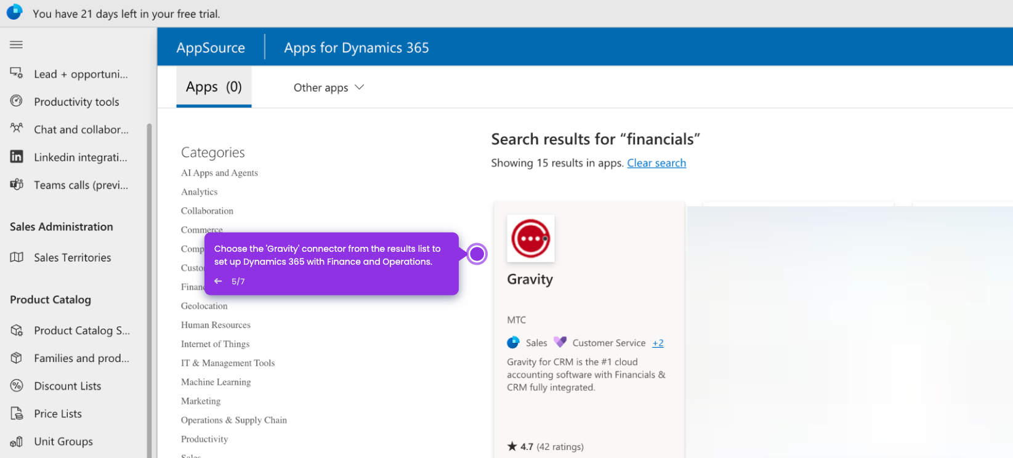Click the Families and products icon
Screen dimensions: 1013x458
click(17, 358)
